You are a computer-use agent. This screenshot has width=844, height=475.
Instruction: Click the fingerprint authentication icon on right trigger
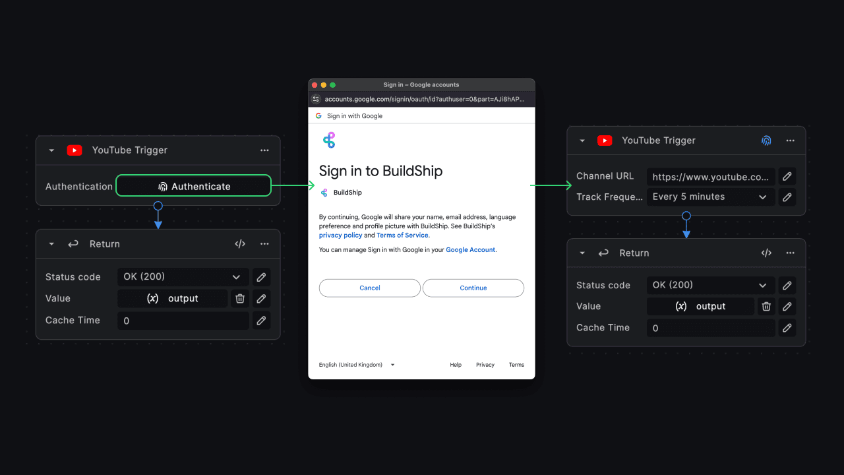(x=766, y=141)
